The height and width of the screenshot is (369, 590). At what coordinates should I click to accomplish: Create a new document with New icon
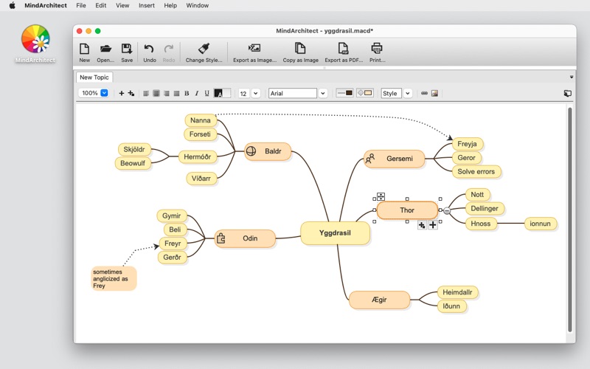point(84,52)
